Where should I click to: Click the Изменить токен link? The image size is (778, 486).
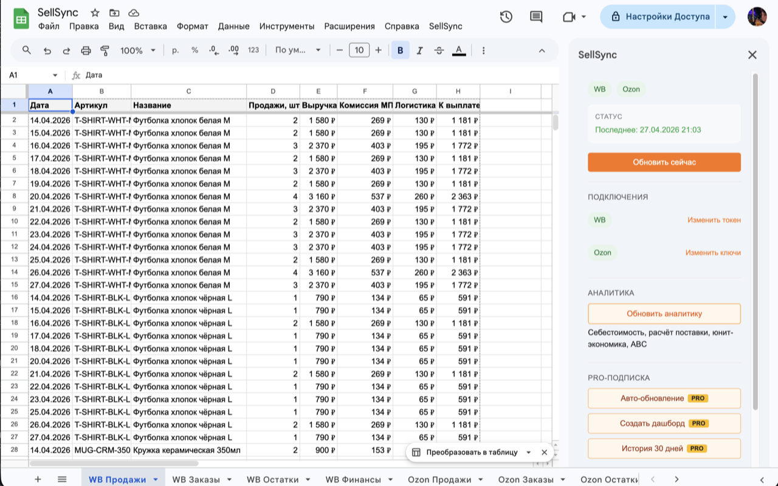(714, 220)
